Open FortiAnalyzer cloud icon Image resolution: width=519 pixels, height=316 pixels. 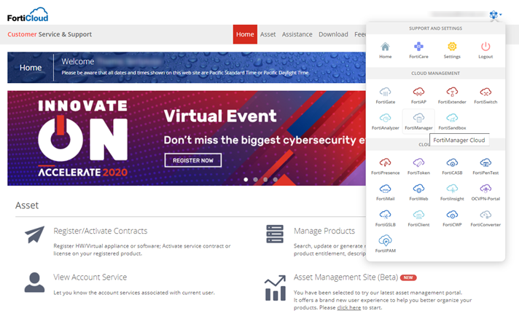386,118
